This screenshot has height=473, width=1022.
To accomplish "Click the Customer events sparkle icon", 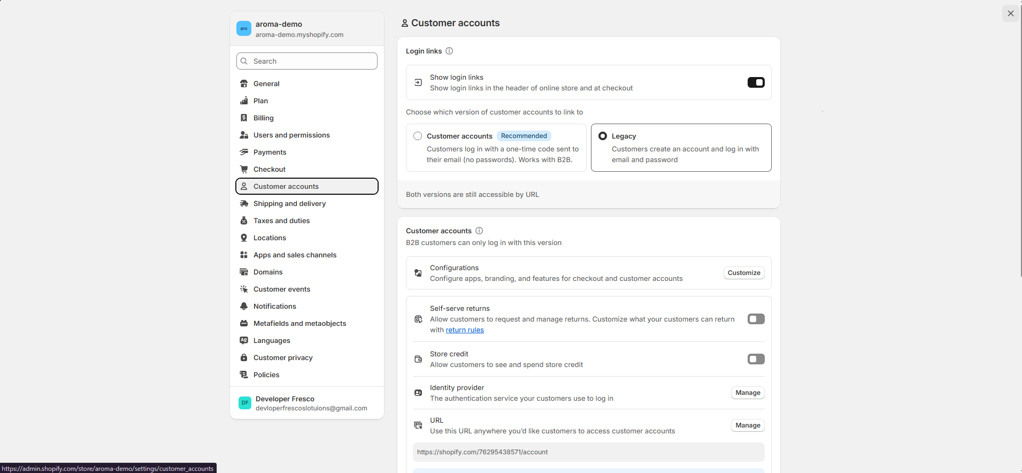I will point(244,289).
